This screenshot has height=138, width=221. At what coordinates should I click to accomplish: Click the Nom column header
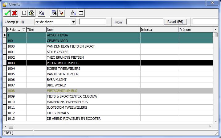93,30
